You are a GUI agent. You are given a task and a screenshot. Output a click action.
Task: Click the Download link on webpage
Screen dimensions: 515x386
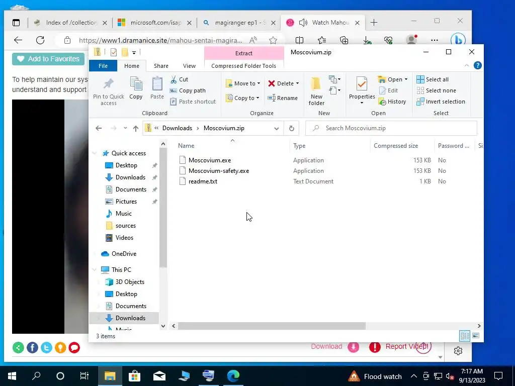click(x=326, y=346)
